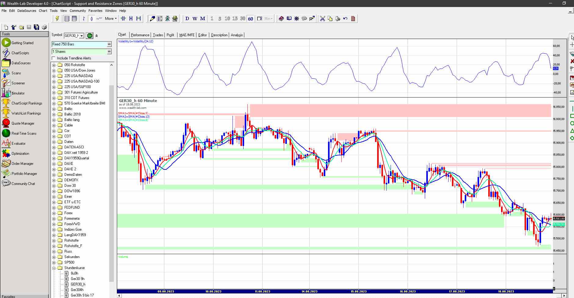Click the printer icon in toolbar
The width and height of the screenshot is (574, 298).
point(44,27)
